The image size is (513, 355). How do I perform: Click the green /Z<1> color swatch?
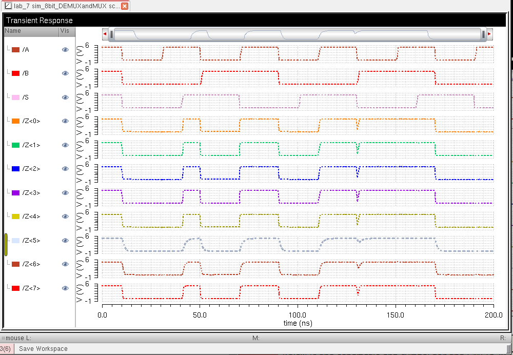pos(15,145)
